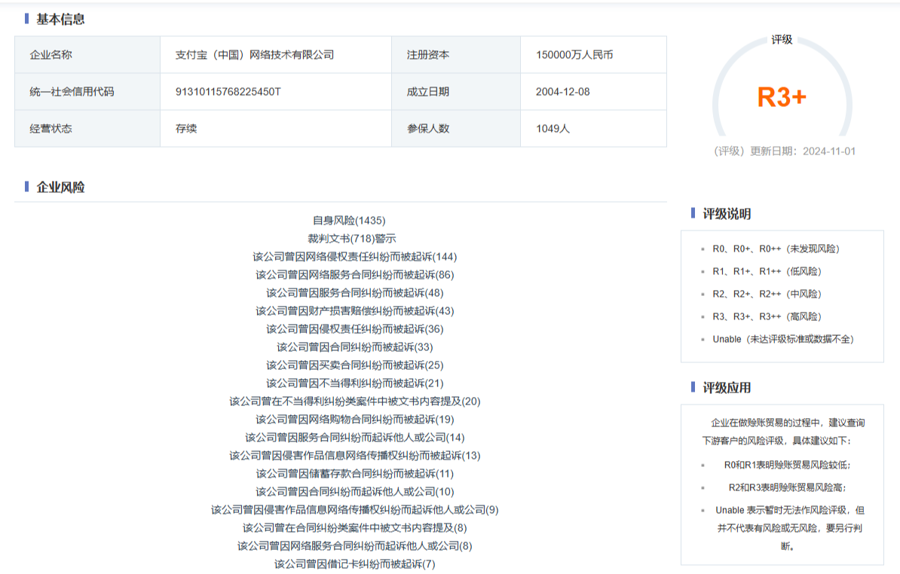Click operating status value 存续
Screen dimensions: 900x574
(186, 129)
